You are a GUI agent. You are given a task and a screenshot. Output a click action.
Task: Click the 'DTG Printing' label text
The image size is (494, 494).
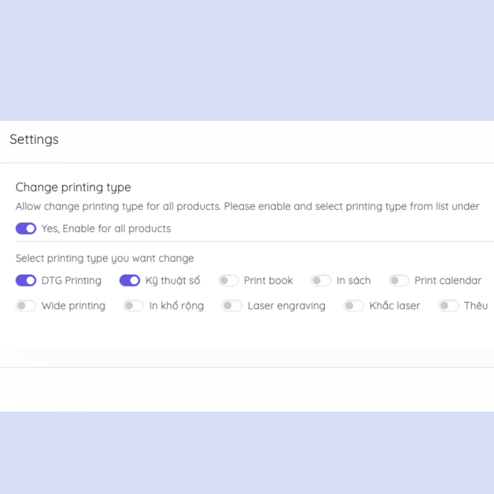click(x=72, y=280)
